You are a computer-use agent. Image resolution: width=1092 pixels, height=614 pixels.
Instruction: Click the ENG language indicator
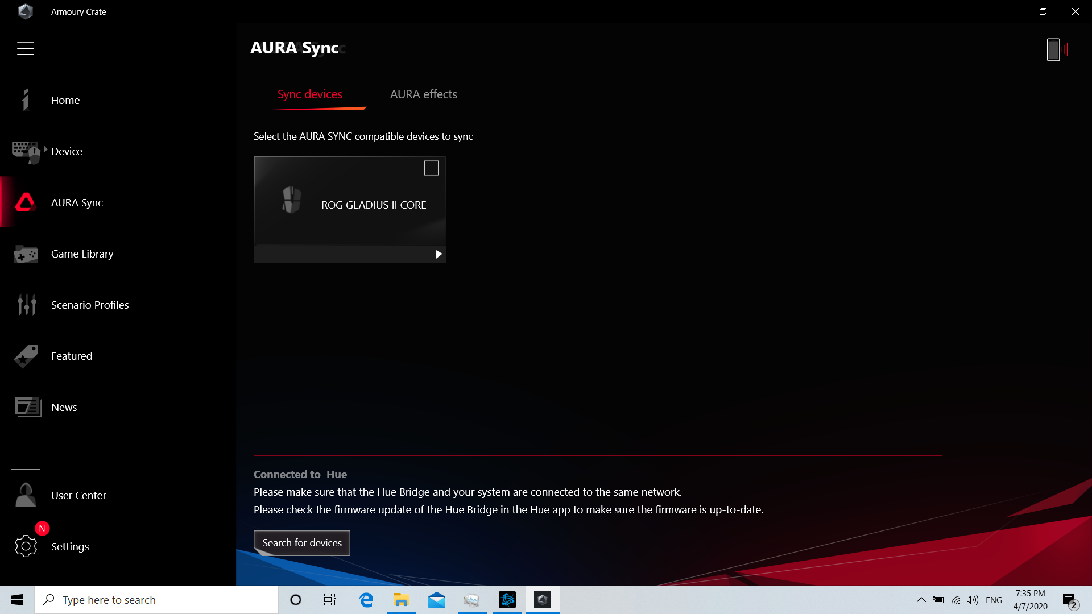pyautogui.click(x=994, y=600)
